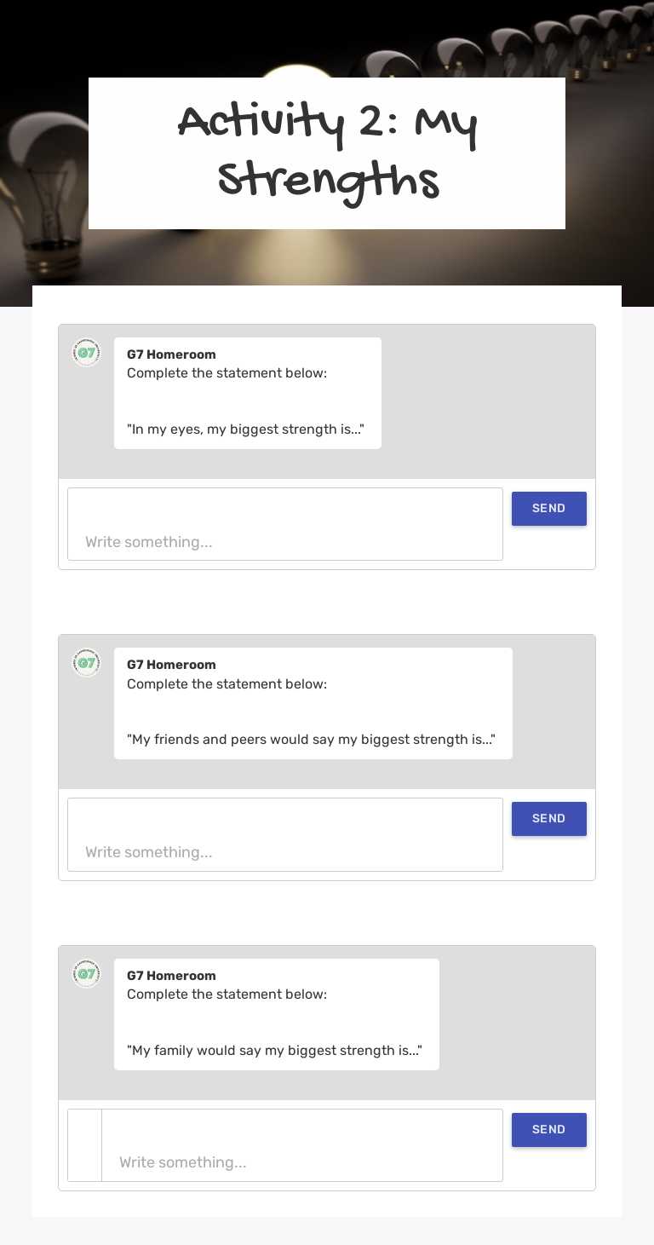The height and width of the screenshot is (1245, 654).
Task: Click the G7 avatar above the friends and peers prompt
Action: [x=86, y=663]
